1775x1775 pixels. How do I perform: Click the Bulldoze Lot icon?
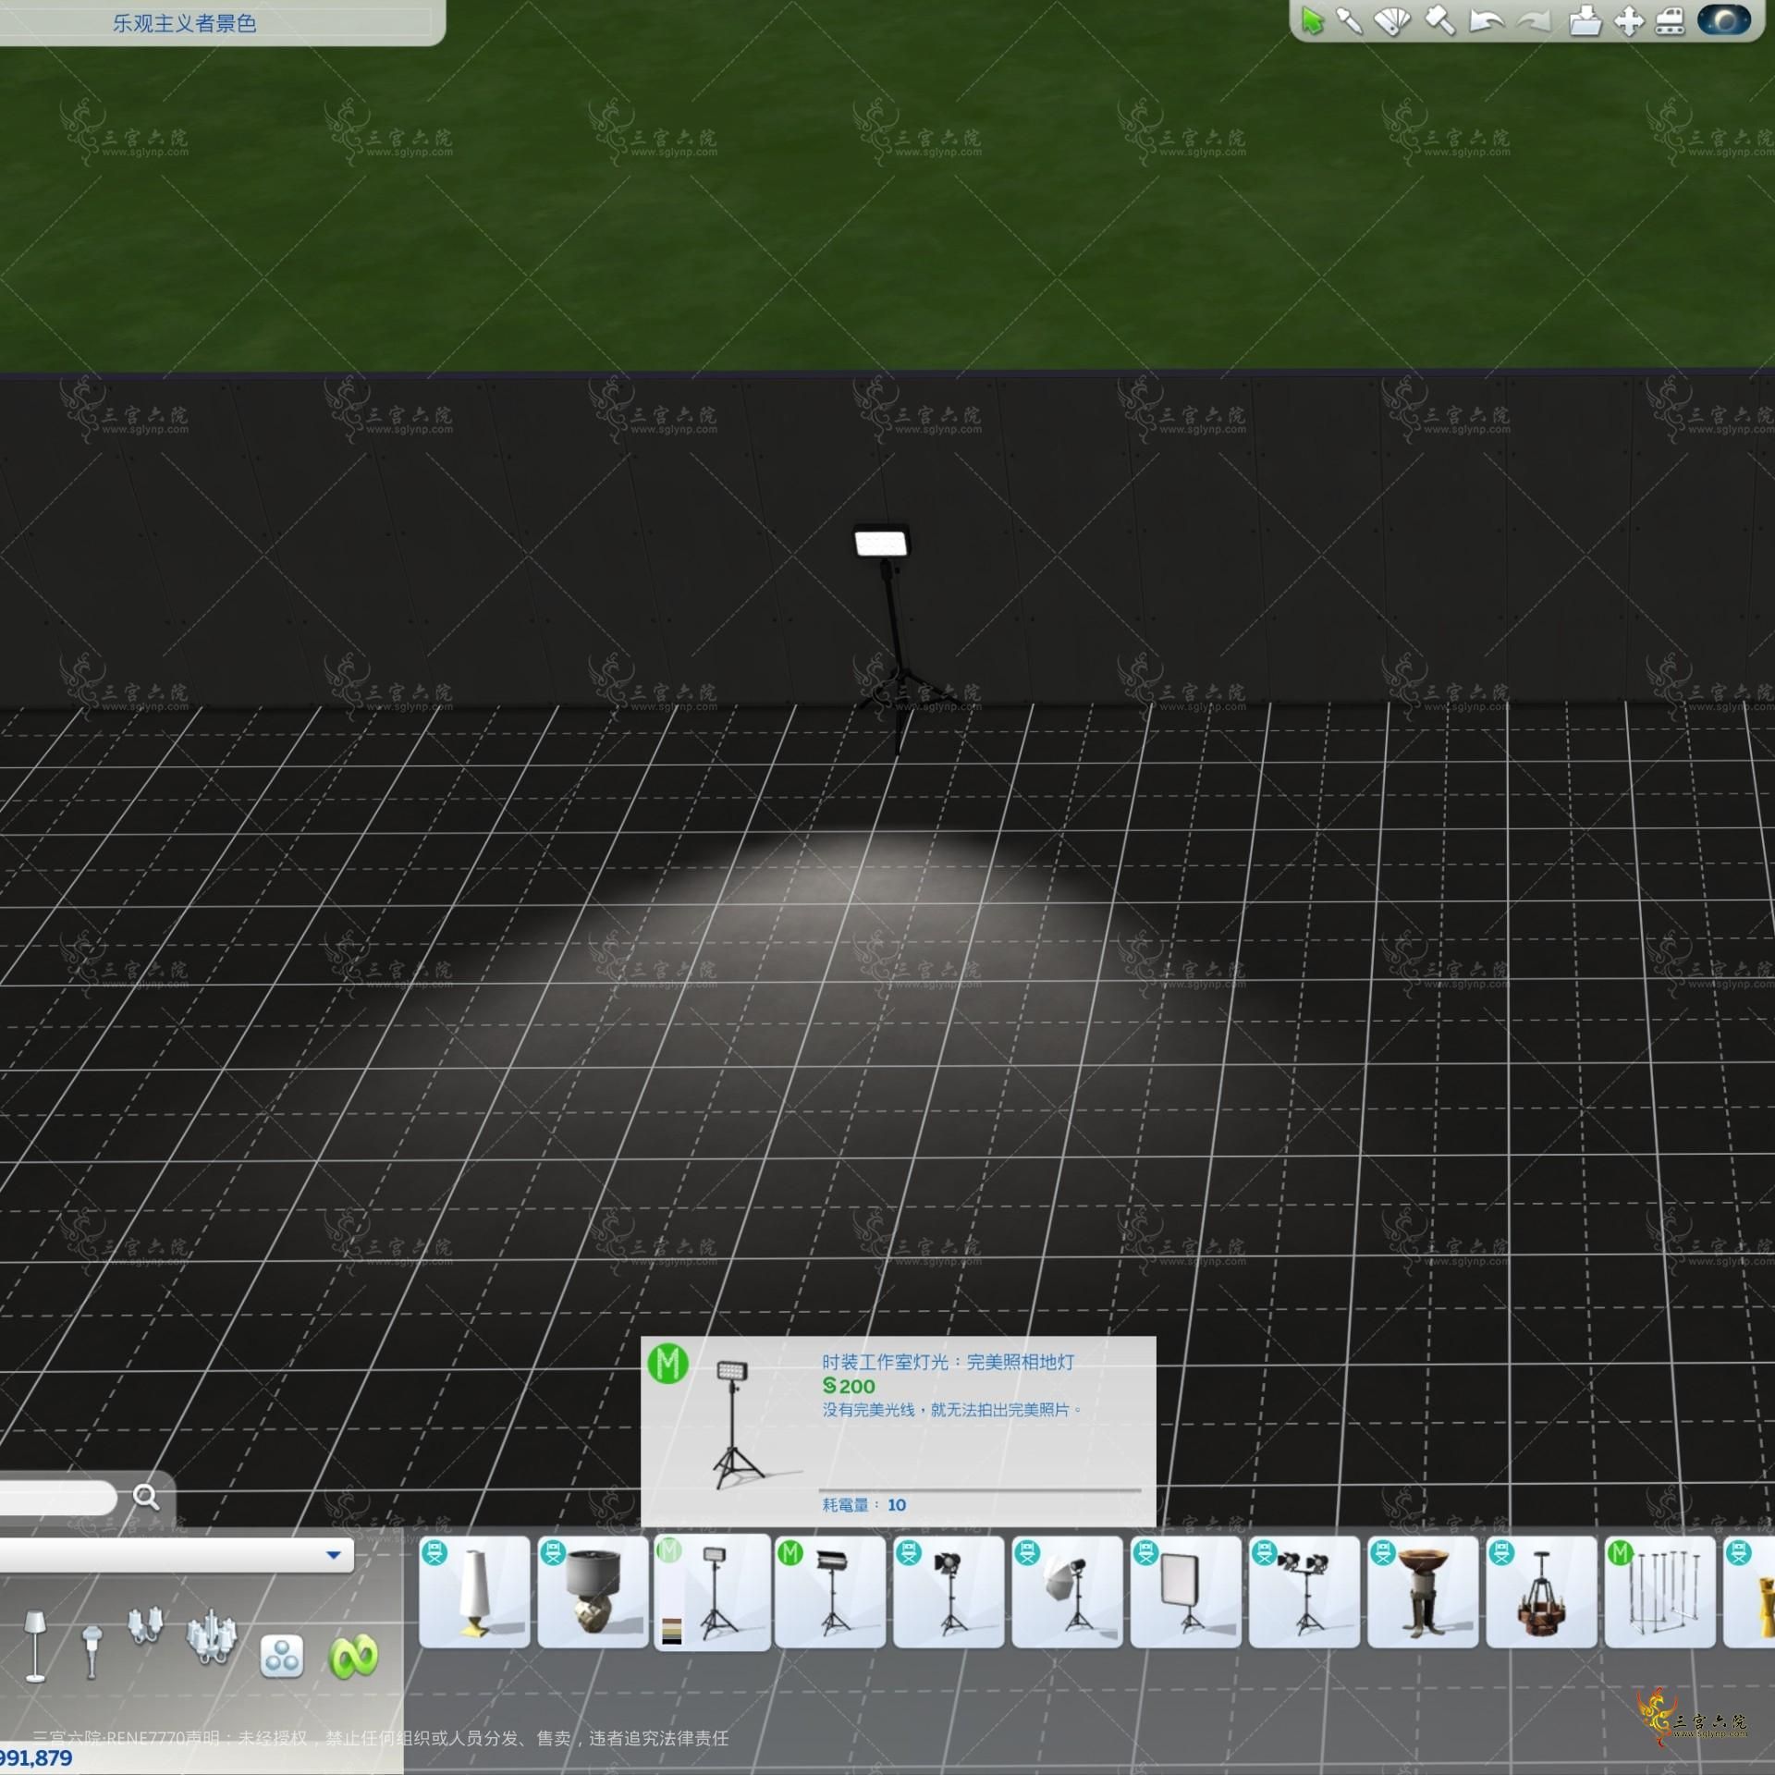pyautogui.click(x=1670, y=20)
